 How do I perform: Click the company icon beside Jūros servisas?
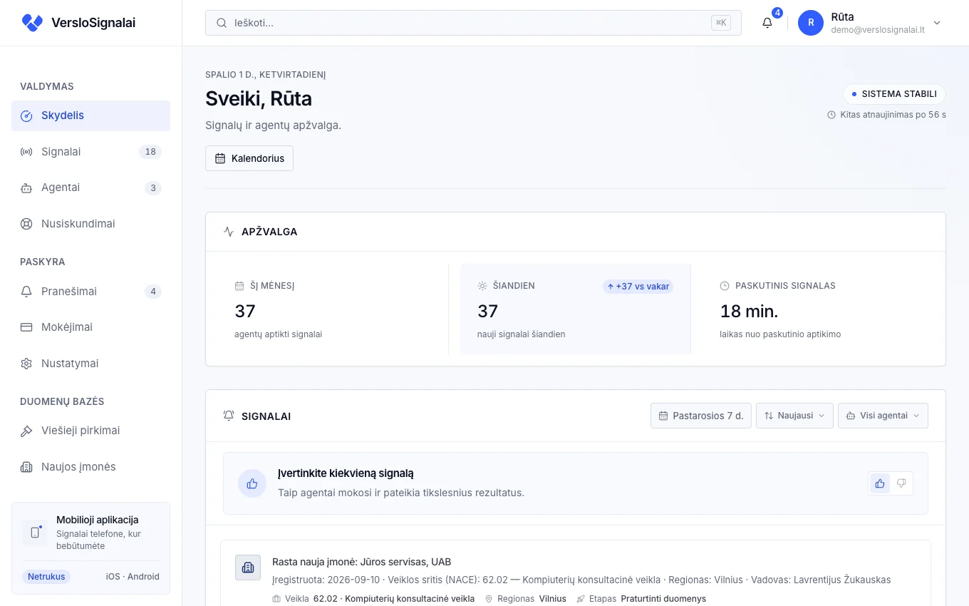pyautogui.click(x=248, y=568)
